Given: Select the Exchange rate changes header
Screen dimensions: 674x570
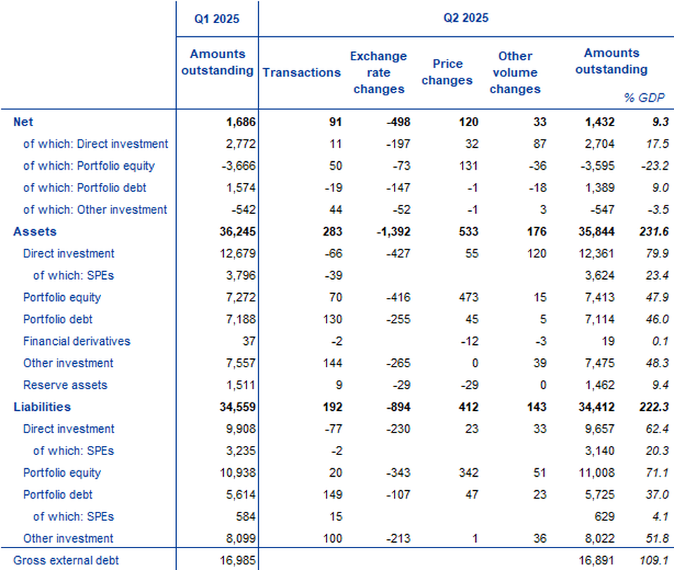Looking at the screenshot, I should pyautogui.click(x=378, y=72).
